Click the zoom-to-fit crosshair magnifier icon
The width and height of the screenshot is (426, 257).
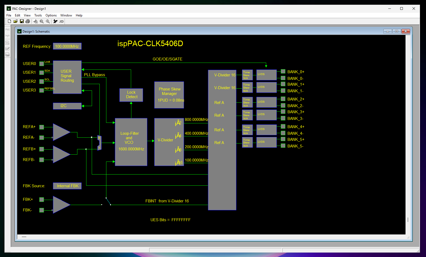point(35,21)
